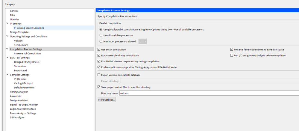
Task: Select Use all available processors radio
Action: point(101,35)
